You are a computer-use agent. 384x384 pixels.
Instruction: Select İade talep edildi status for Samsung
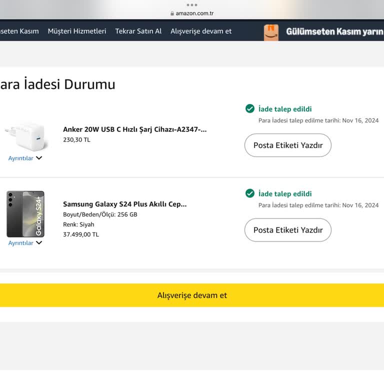pos(285,193)
